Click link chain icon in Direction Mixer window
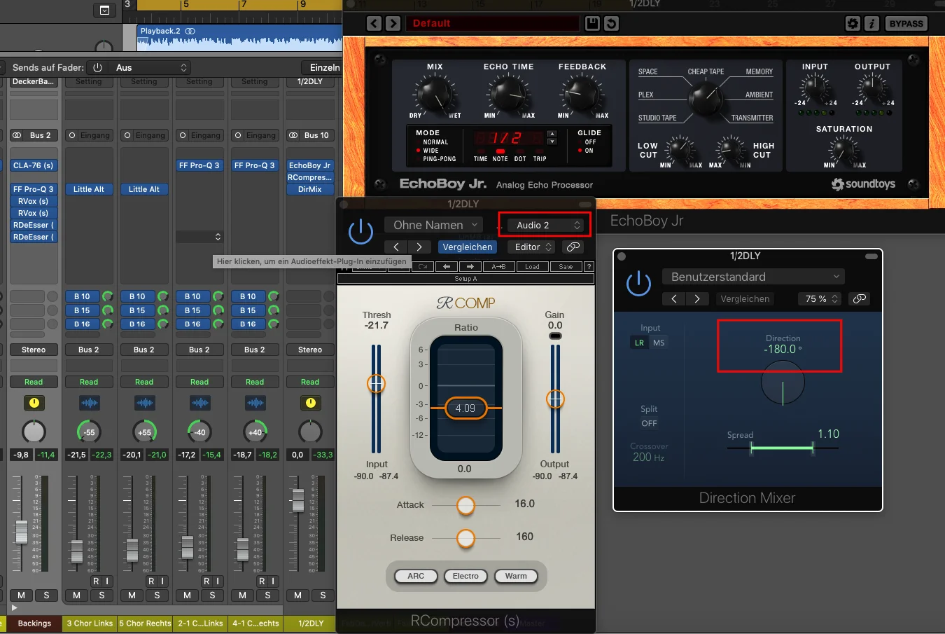The width and height of the screenshot is (945, 634). coord(859,298)
